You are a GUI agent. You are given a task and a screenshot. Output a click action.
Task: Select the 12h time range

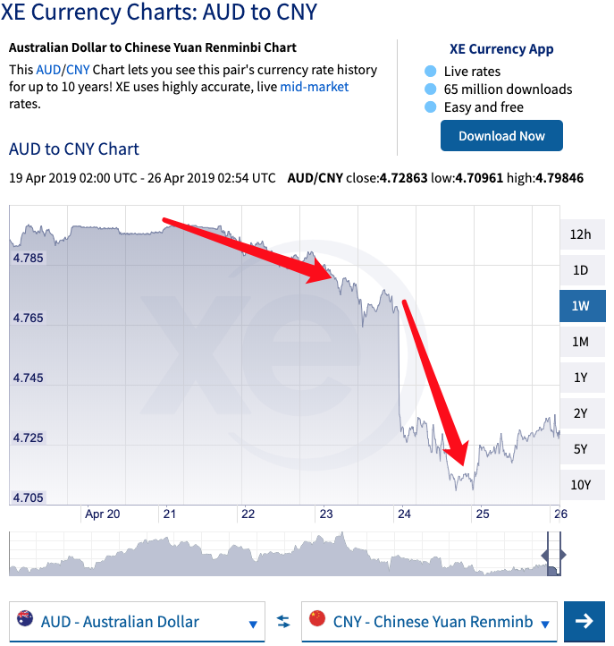tap(581, 234)
